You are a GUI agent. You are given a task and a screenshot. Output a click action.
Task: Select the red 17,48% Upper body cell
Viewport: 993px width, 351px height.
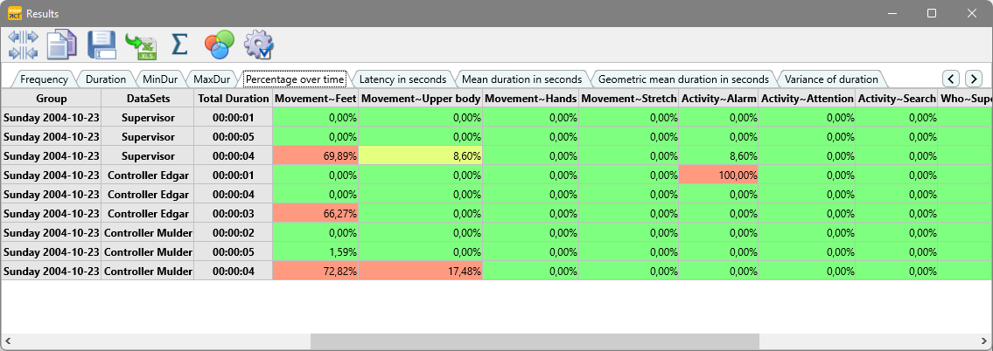click(421, 272)
